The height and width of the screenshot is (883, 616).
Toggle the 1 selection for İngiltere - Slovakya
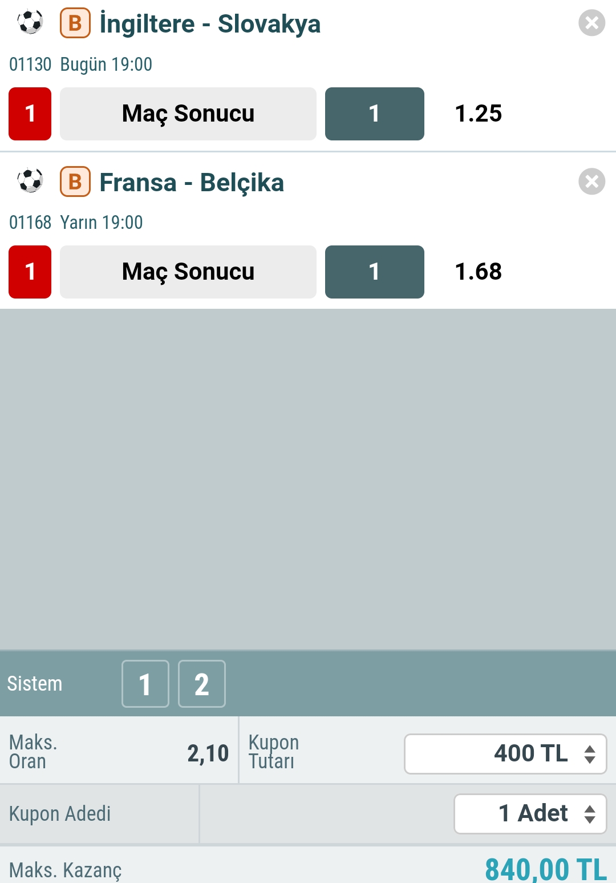(x=374, y=114)
